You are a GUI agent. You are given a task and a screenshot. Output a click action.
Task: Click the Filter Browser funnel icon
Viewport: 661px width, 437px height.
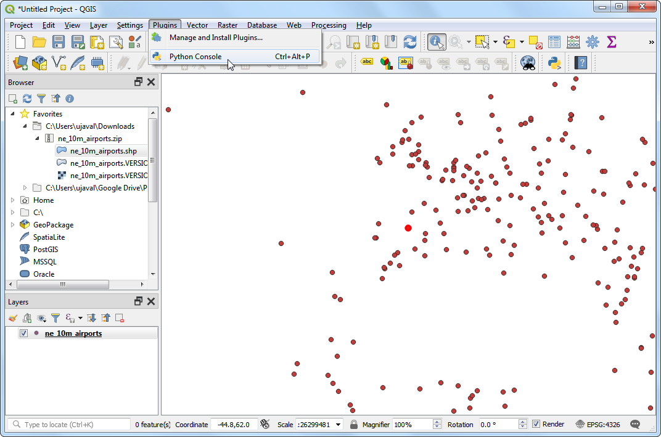coord(41,99)
